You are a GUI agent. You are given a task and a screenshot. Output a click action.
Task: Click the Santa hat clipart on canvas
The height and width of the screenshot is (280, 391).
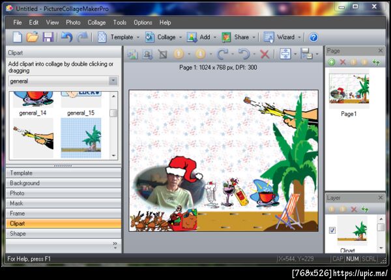[185, 168]
